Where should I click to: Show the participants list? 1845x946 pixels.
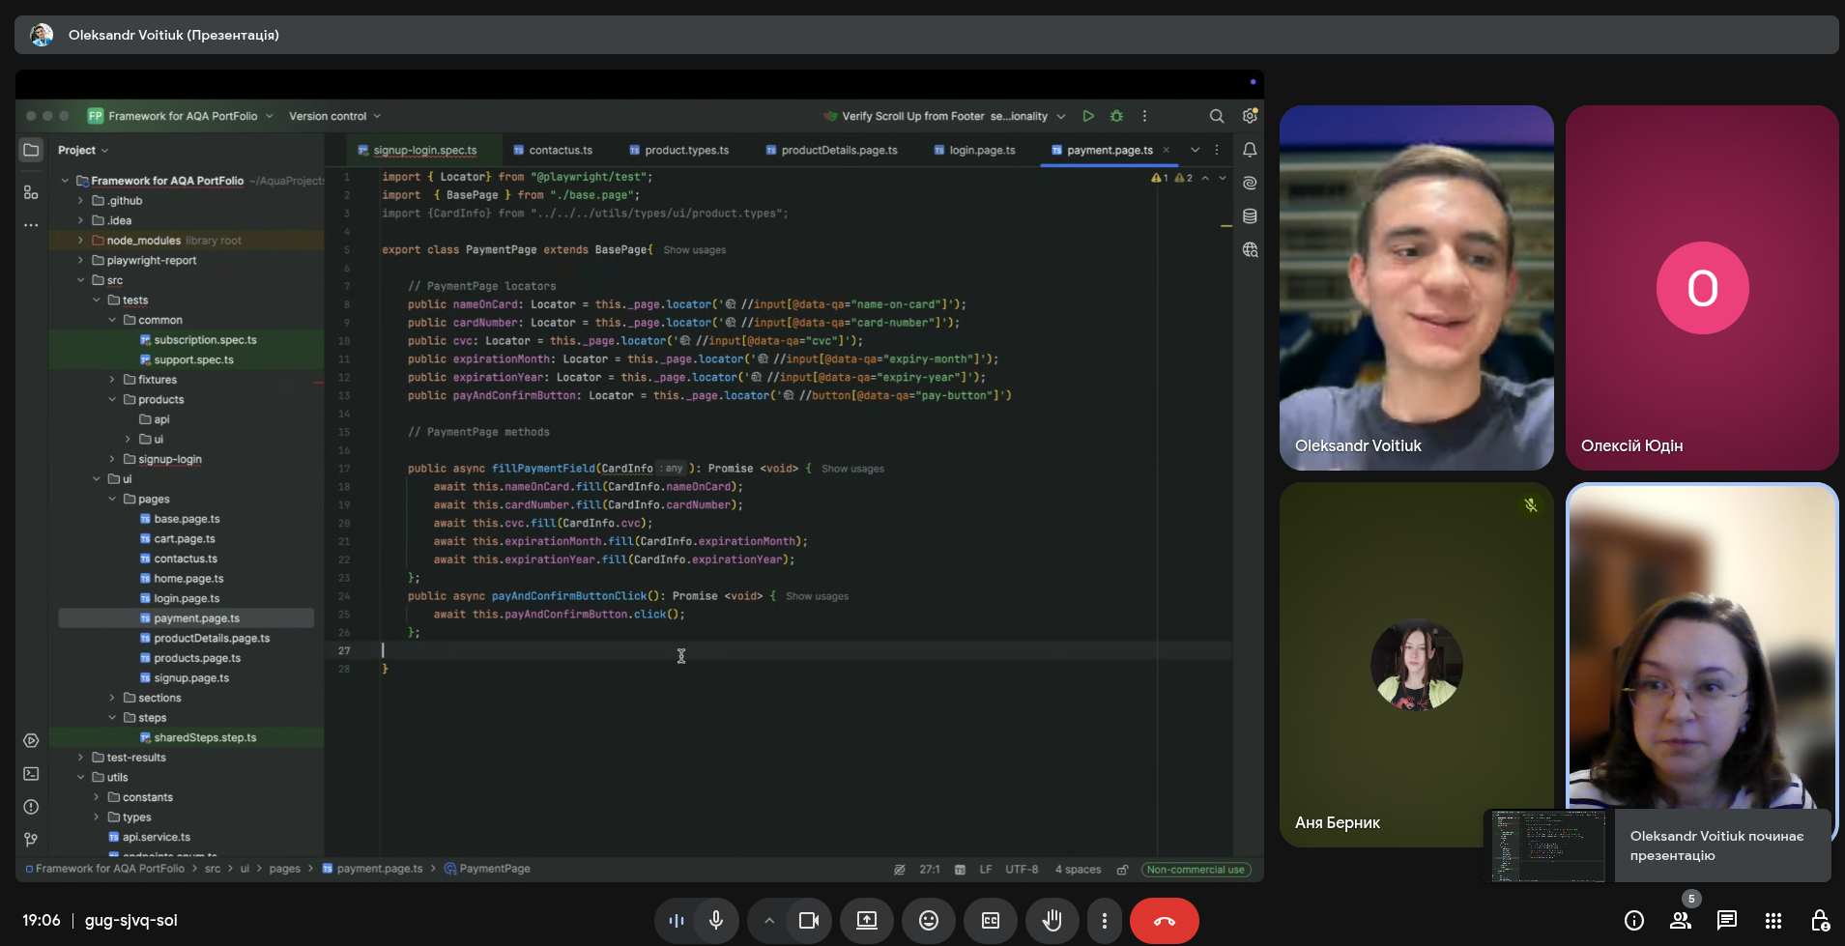[1681, 921]
